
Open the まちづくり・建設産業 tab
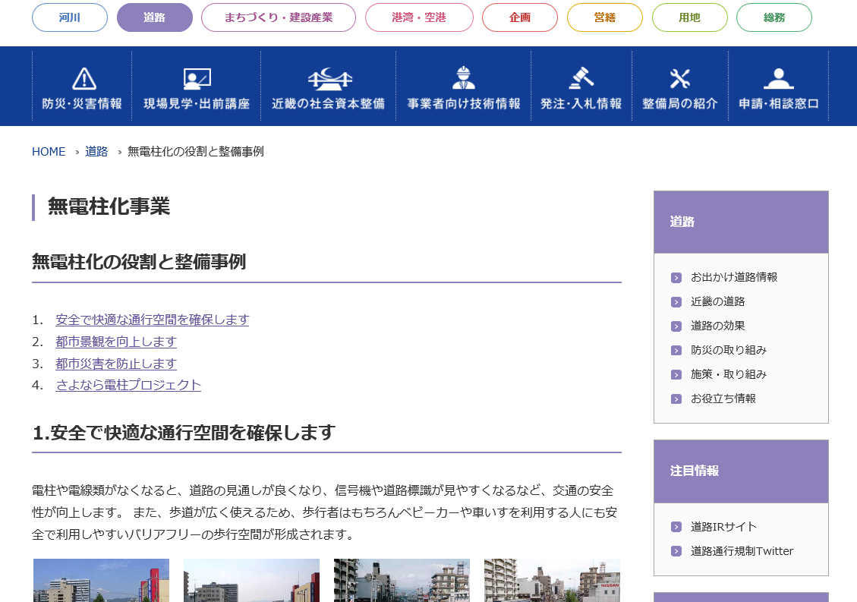[279, 17]
